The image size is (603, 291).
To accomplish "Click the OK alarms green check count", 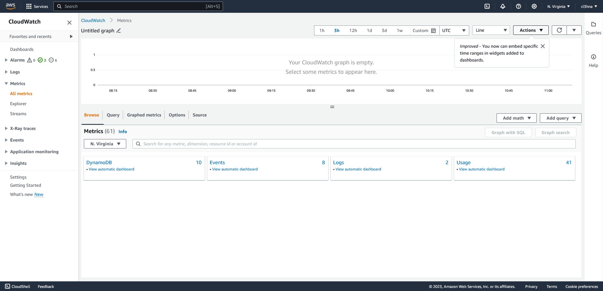I will point(42,60).
